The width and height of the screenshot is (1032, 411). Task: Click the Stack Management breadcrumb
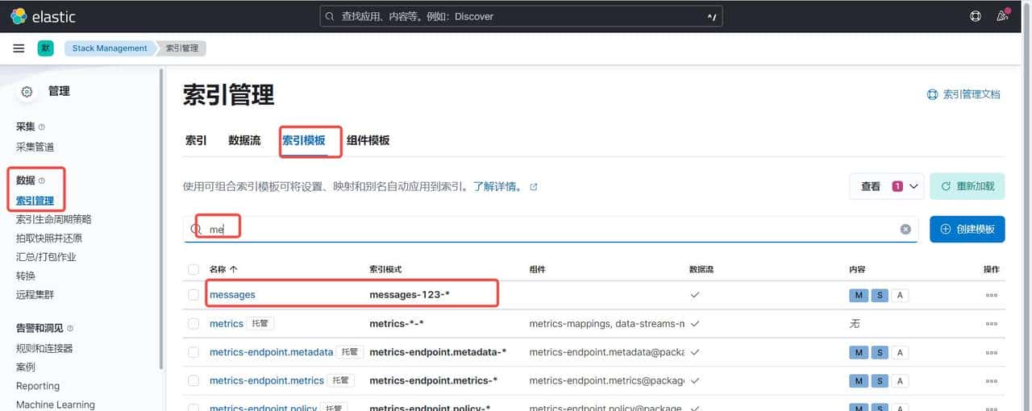tap(110, 48)
